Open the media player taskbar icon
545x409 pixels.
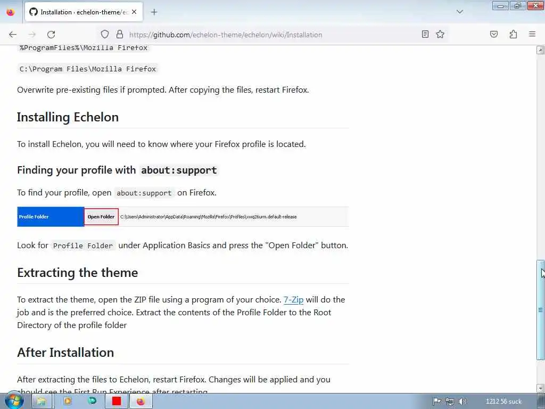(67, 402)
